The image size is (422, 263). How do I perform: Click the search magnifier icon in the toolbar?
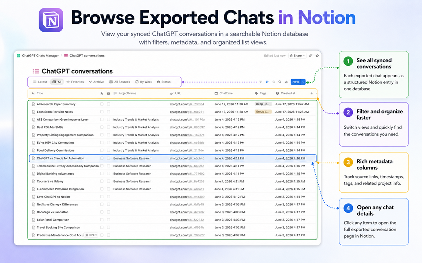pos(280,82)
